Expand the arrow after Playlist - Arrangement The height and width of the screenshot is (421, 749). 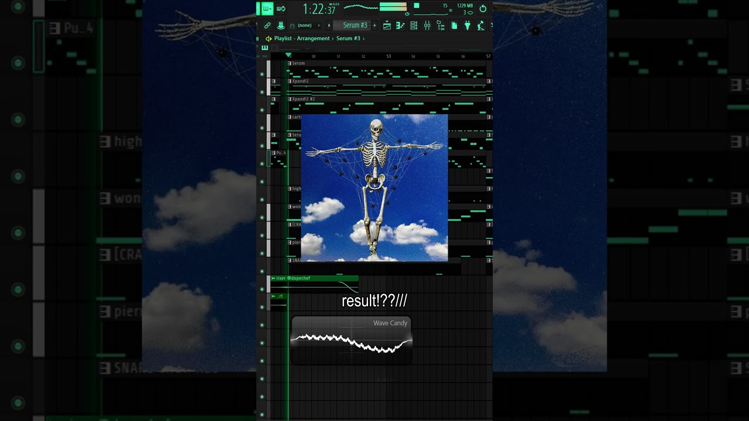(x=333, y=39)
